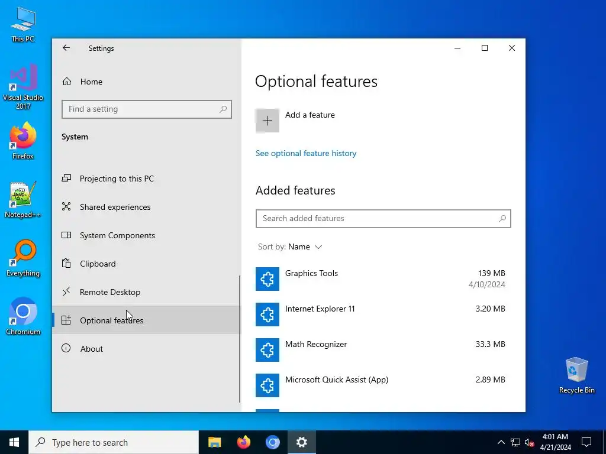
Task: Click the Home house icon
Action: click(x=66, y=82)
